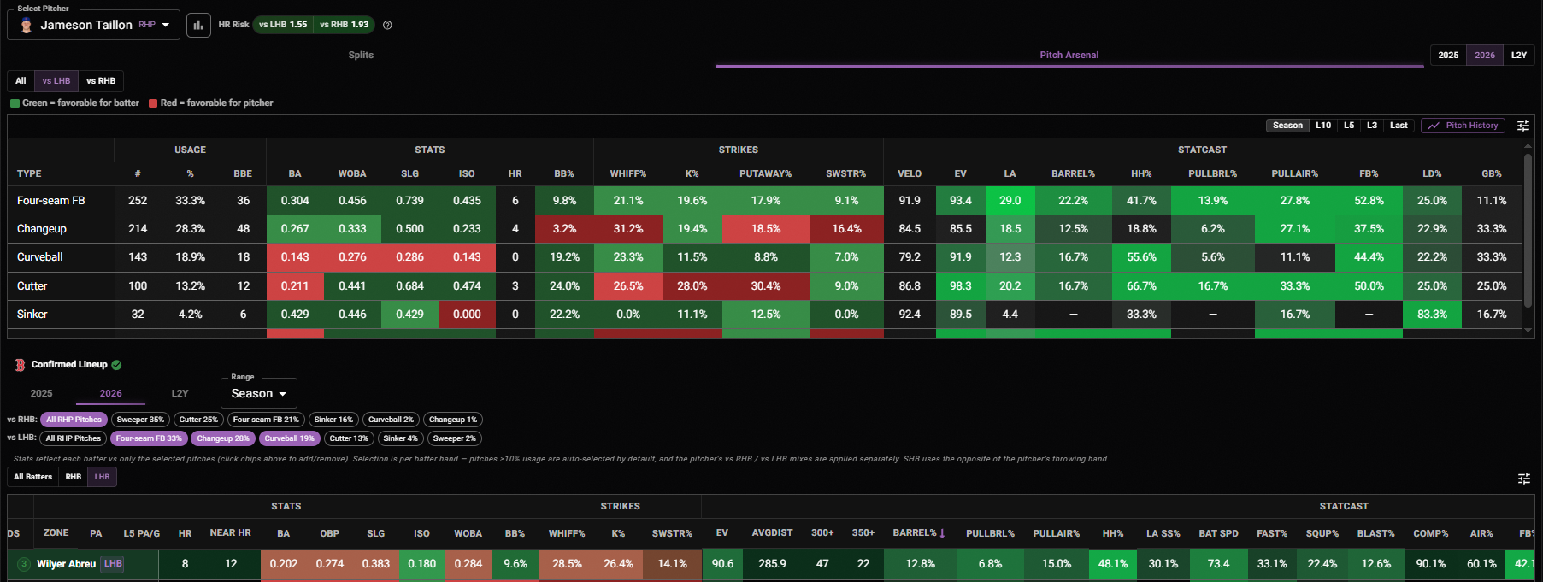Image resolution: width=1543 pixels, height=582 pixels.
Task: Open the Pitch History button
Action: coord(1463,126)
